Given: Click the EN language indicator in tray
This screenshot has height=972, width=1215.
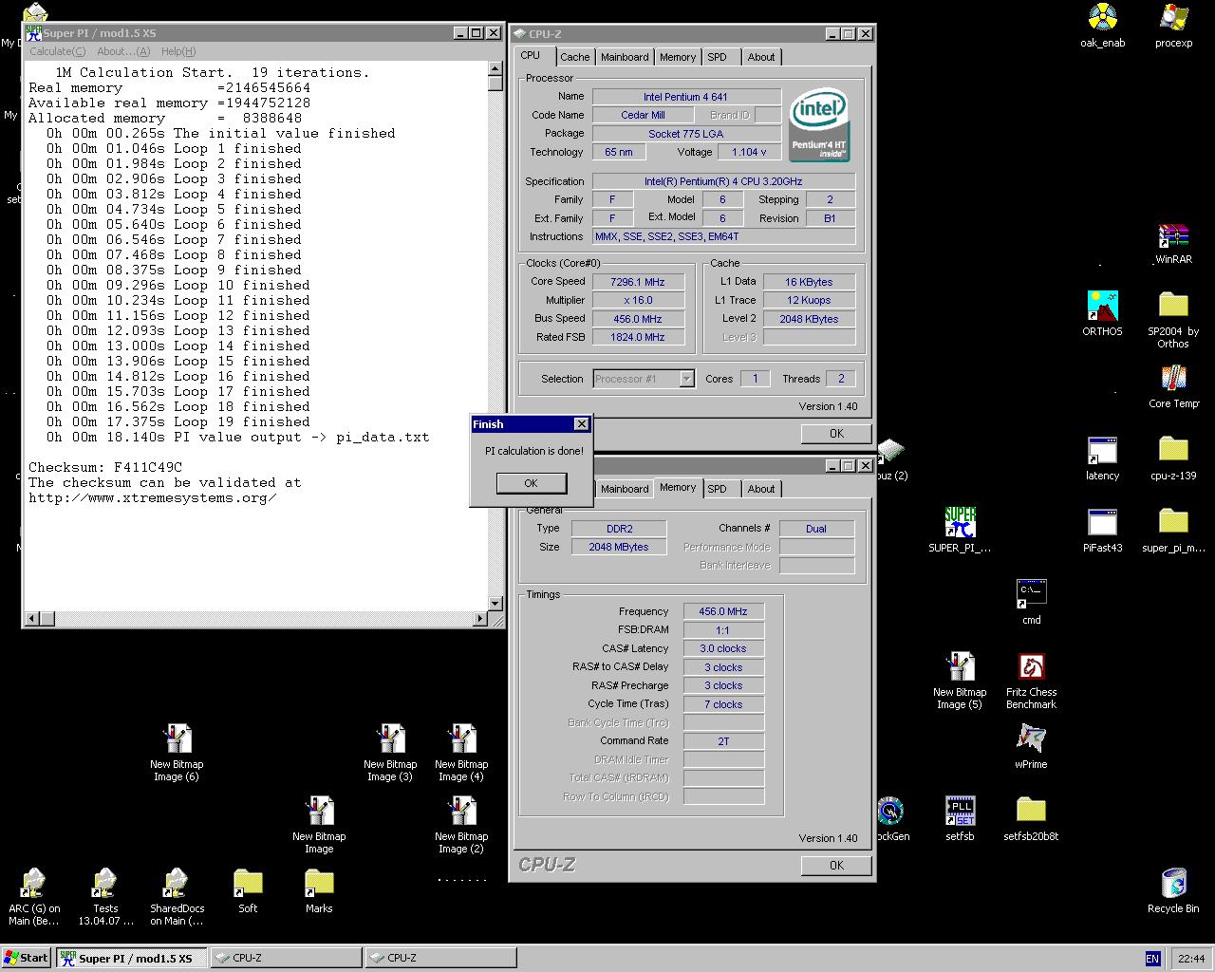Looking at the screenshot, I should (1152, 959).
